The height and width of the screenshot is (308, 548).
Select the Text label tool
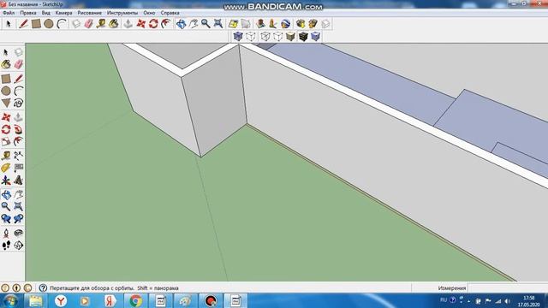[19, 168]
